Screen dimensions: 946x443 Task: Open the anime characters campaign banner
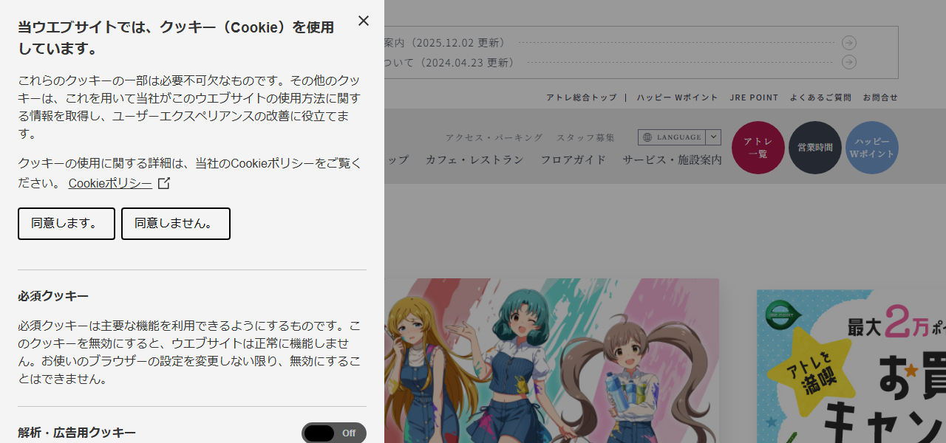[x=551, y=360]
